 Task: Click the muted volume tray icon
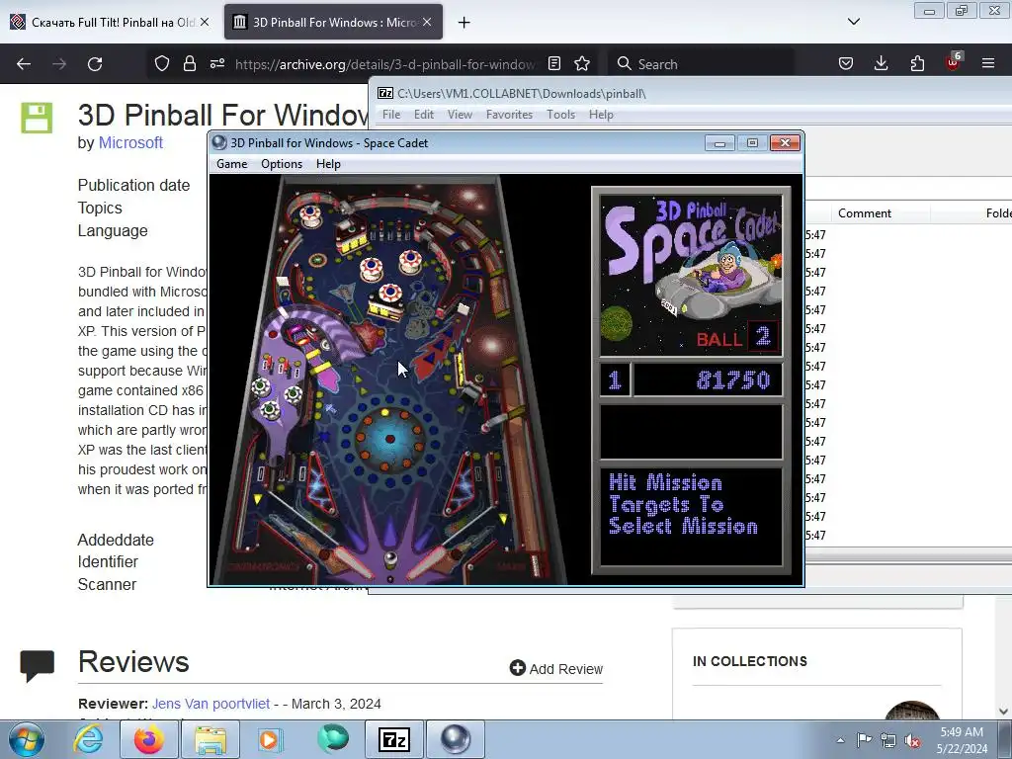click(x=912, y=740)
